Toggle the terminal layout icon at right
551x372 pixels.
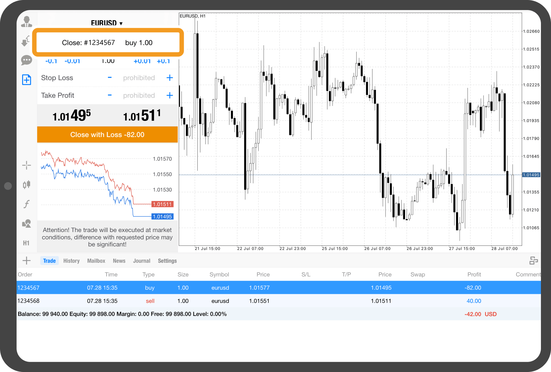[x=533, y=261]
